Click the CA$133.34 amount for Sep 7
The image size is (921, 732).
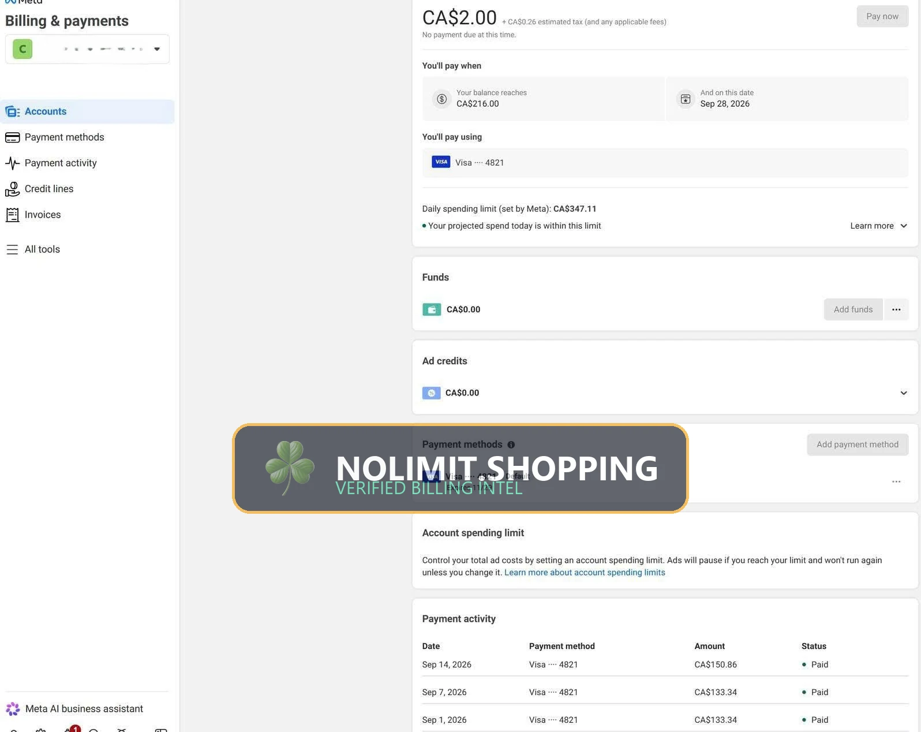click(x=716, y=693)
